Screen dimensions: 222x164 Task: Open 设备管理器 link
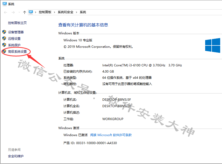coord(16,32)
